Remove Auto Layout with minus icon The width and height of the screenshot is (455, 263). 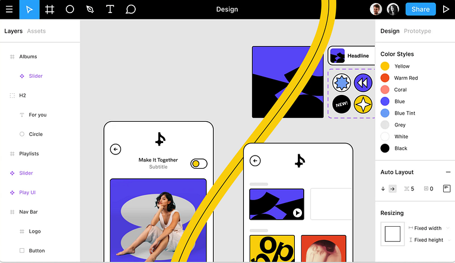pos(448,172)
